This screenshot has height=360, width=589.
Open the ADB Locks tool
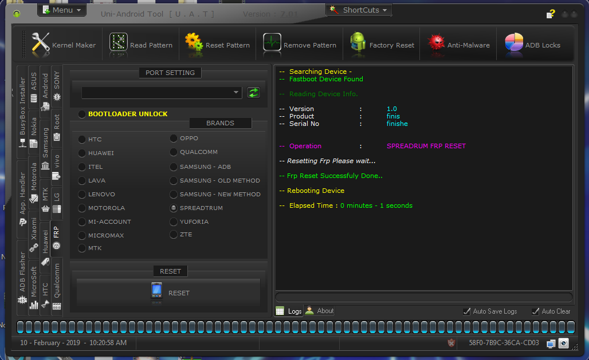[x=532, y=45]
